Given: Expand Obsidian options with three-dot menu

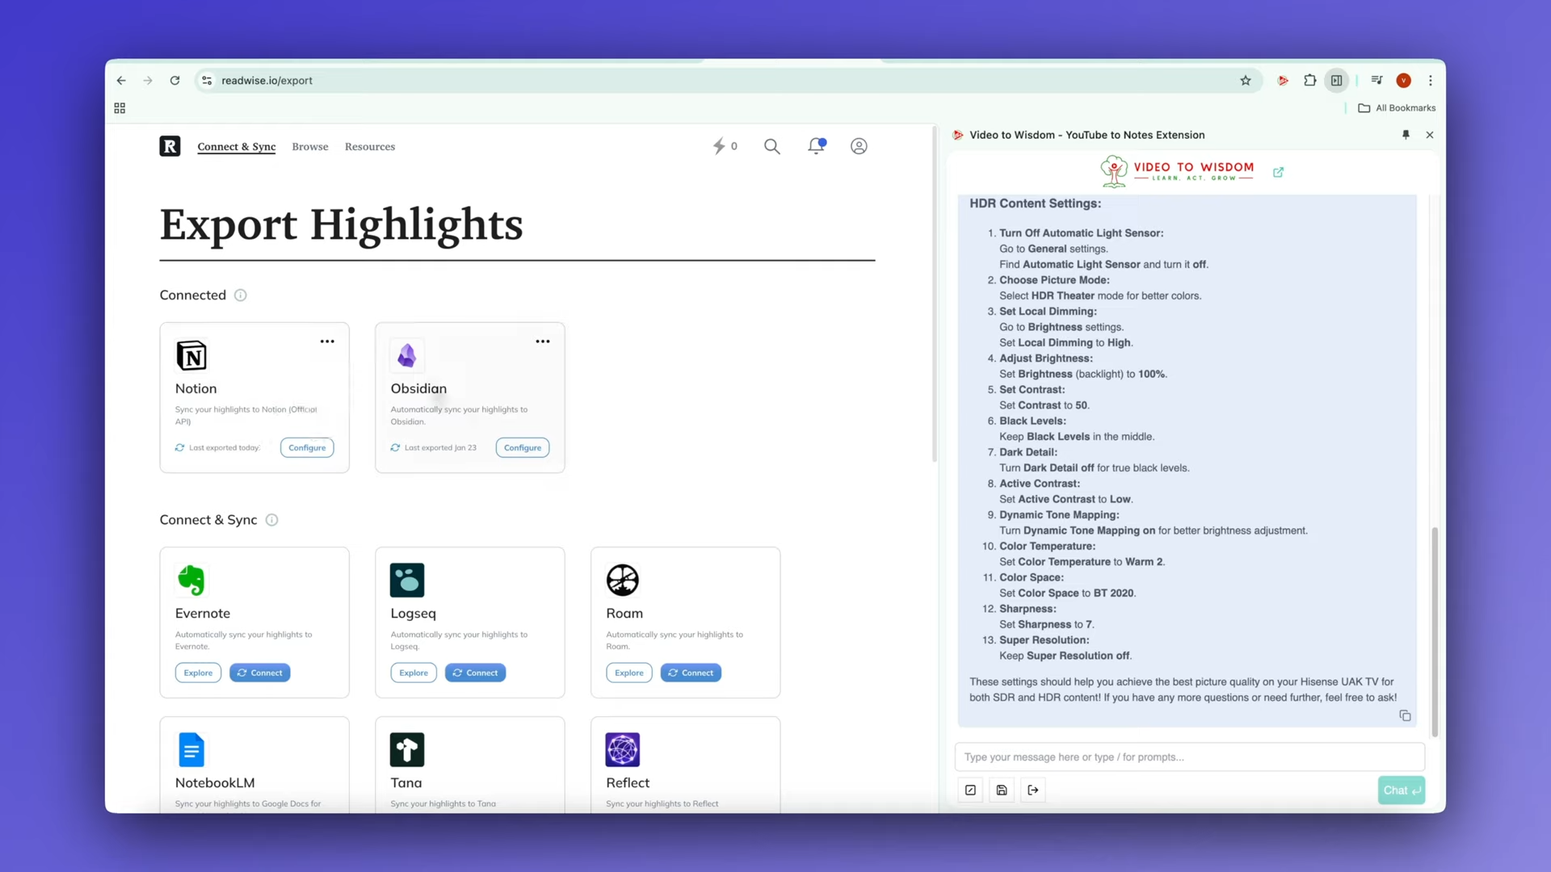Looking at the screenshot, I should pos(542,341).
